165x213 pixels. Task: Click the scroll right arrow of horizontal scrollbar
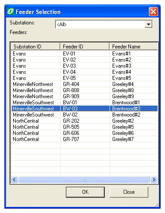coord(154,179)
